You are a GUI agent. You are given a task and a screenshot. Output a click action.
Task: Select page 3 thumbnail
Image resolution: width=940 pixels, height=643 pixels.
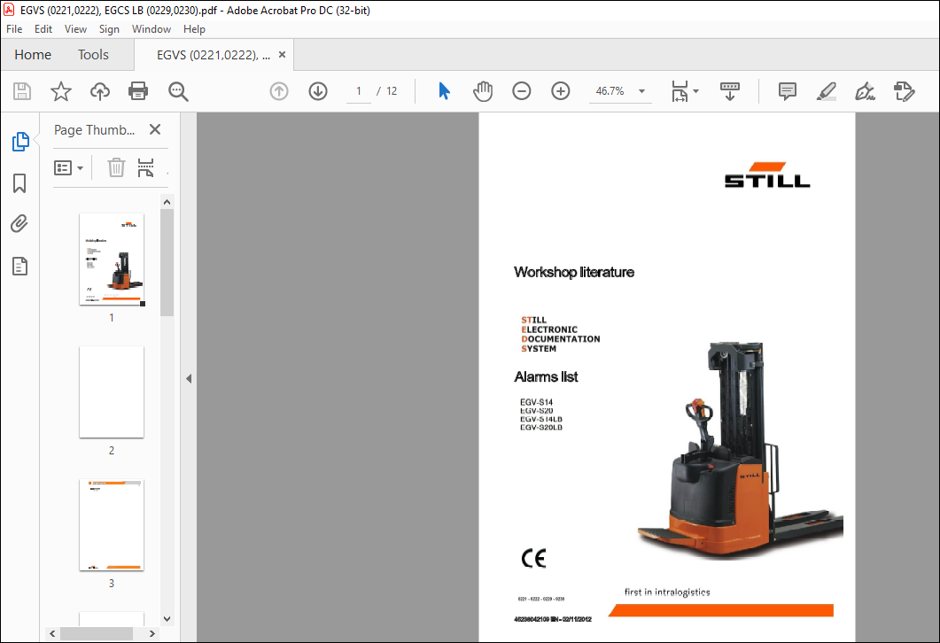(112, 525)
